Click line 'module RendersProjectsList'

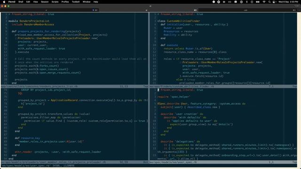click(29, 21)
